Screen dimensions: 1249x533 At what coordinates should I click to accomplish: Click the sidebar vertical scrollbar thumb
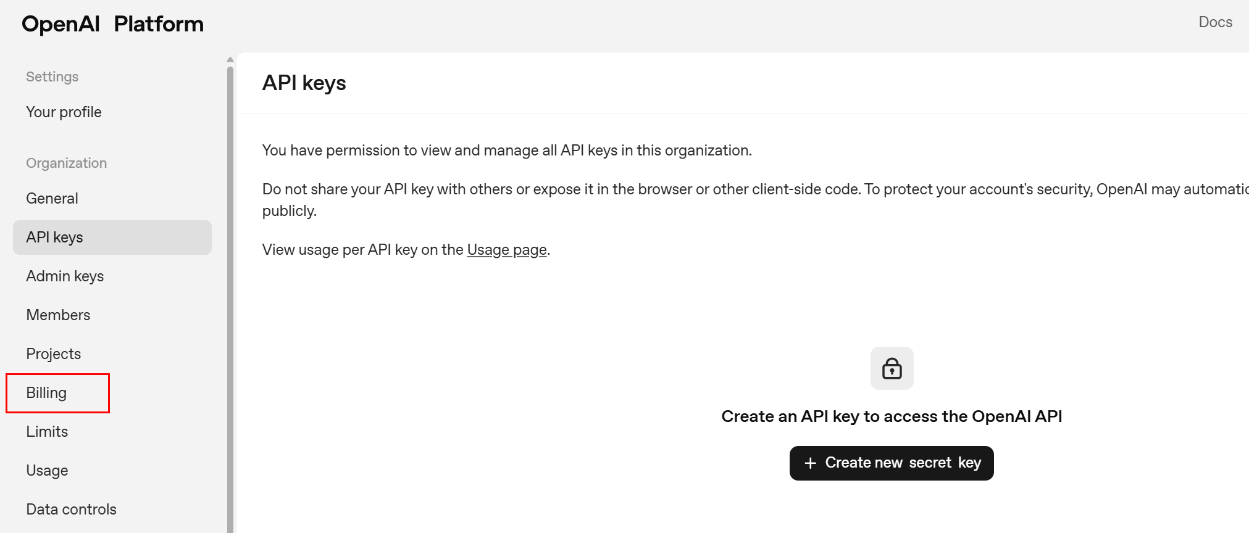[x=230, y=296]
